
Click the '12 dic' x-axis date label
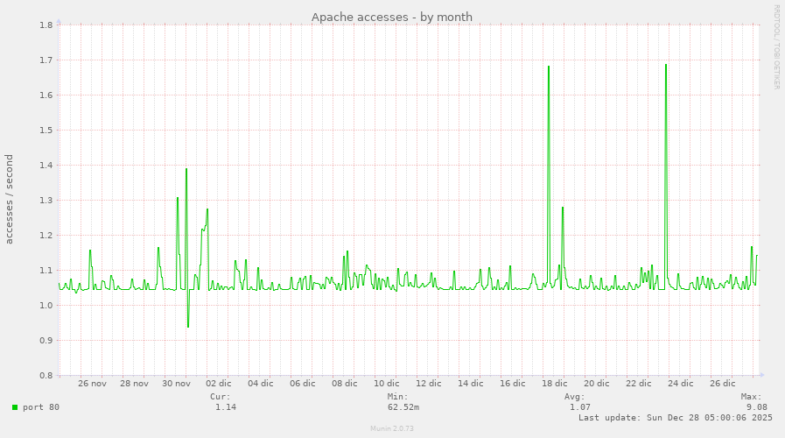pos(429,384)
